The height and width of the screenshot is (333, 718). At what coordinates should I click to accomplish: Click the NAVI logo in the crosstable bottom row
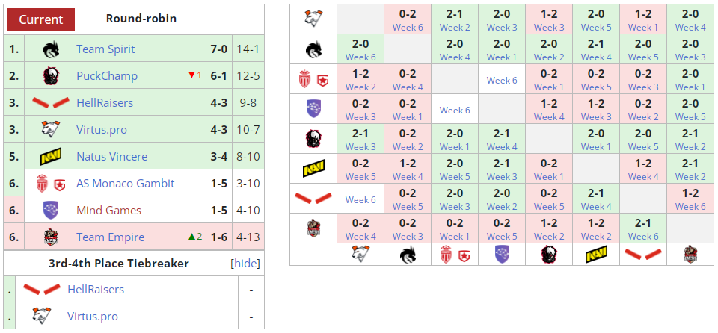point(596,255)
